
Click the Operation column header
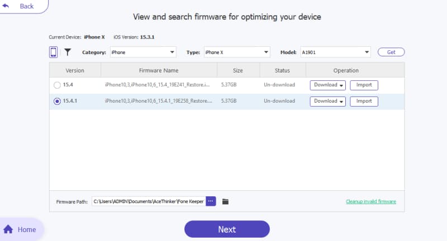pyautogui.click(x=346, y=70)
